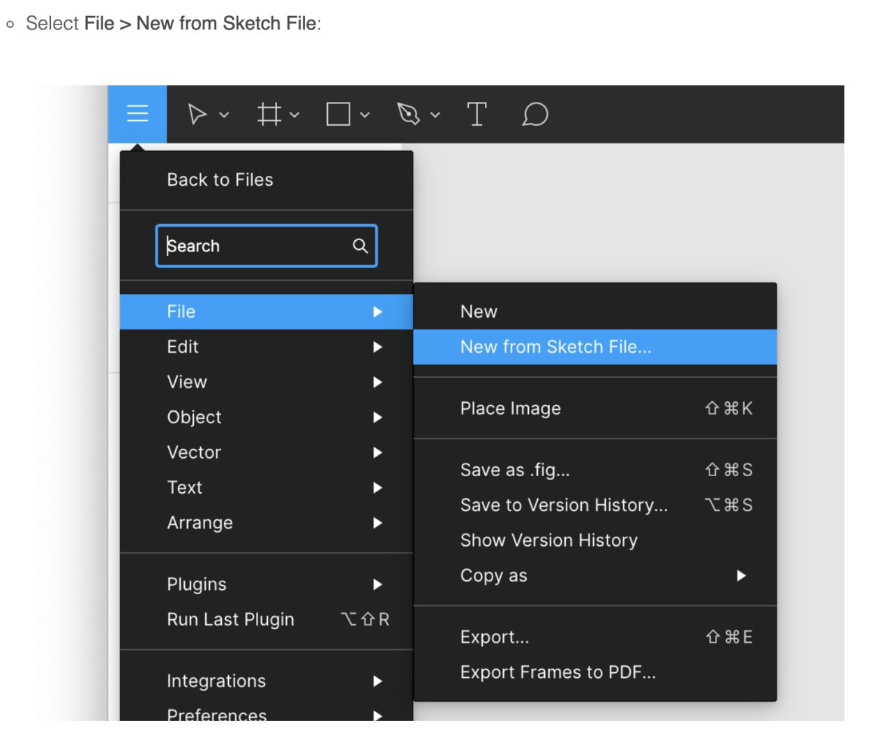893x740 pixels.
Task: Expand Frame tool options chevron
Action: pyautogui.click(x=294, y=114)
